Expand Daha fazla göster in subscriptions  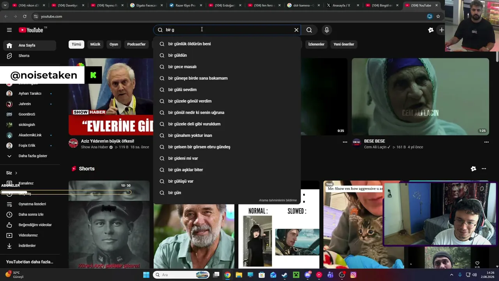click(29, 156)
